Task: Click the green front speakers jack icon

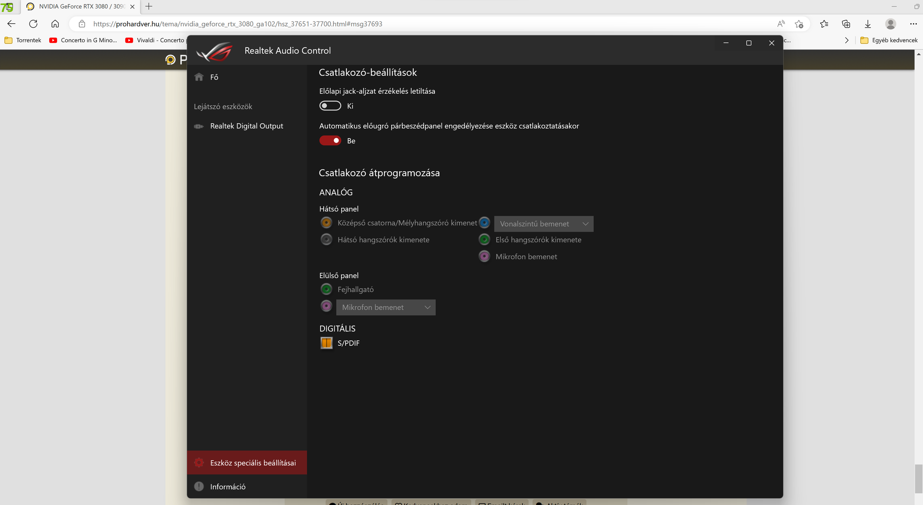Action: click(484, 239)
